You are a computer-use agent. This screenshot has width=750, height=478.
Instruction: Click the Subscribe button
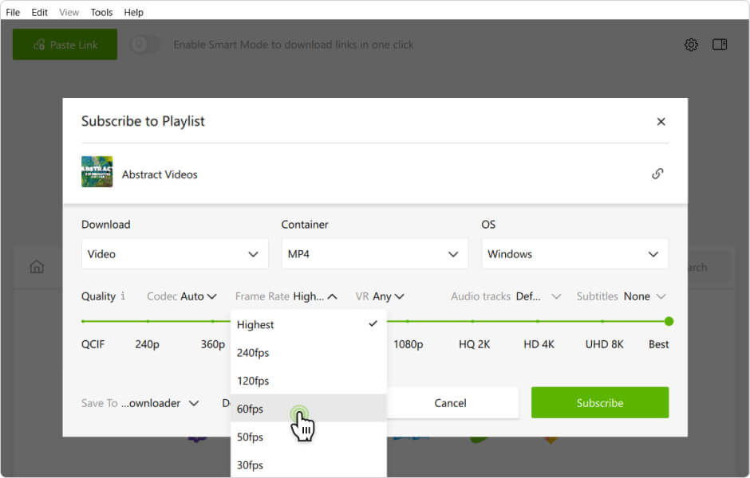600,403
